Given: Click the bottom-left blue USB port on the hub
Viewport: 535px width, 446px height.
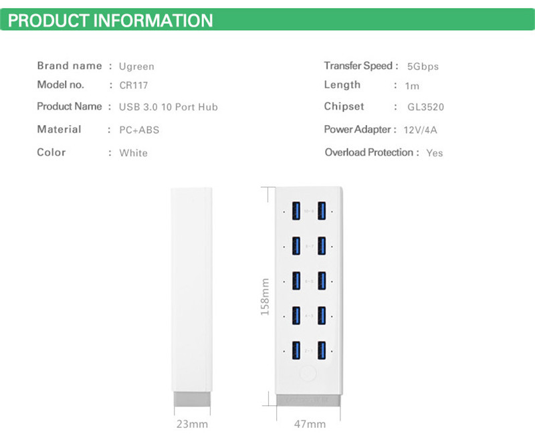Looking at the screenshot, I should tap(296, 350).
